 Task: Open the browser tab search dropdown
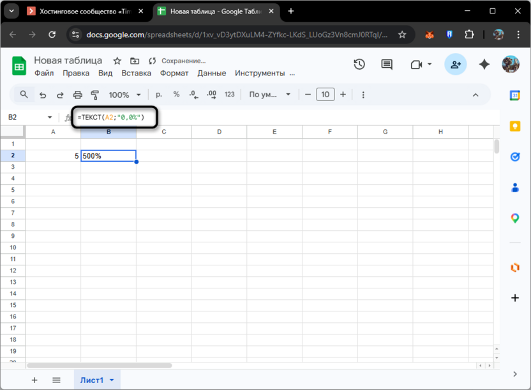pos(11,12)
